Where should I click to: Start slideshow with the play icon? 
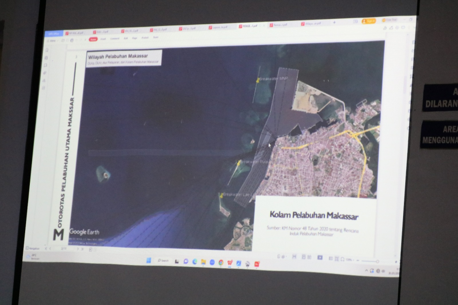[x=320, y=257]
